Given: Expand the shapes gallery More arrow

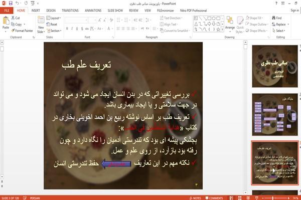Looking at the screenshot, I should click(x=222, y=30).
